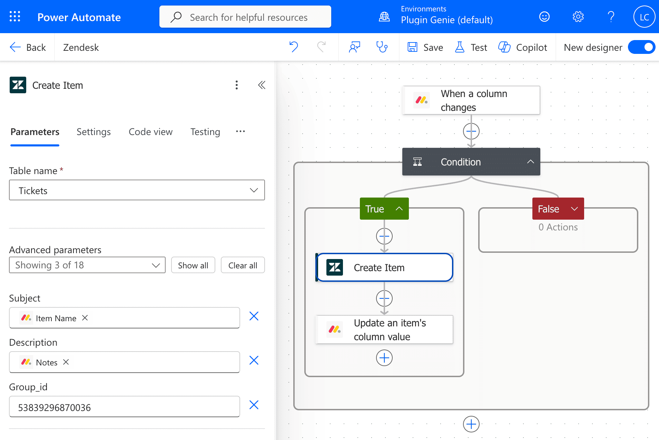Open the comments icon in toolbar
The height and width of the screenshot is (440, 659).
pos(354,47)
